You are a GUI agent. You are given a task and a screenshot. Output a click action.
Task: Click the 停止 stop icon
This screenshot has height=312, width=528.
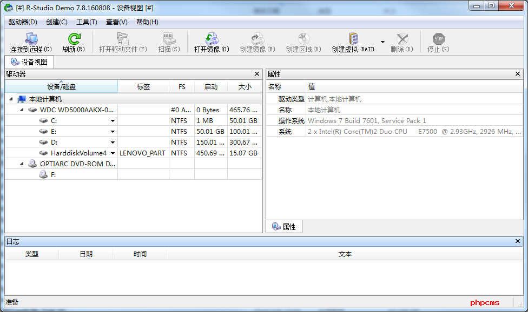(x=438, y=39)
